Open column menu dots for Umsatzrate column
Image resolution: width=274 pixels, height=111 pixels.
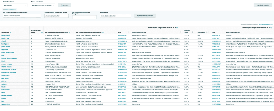pyautogui.click(x=209, y=32)
